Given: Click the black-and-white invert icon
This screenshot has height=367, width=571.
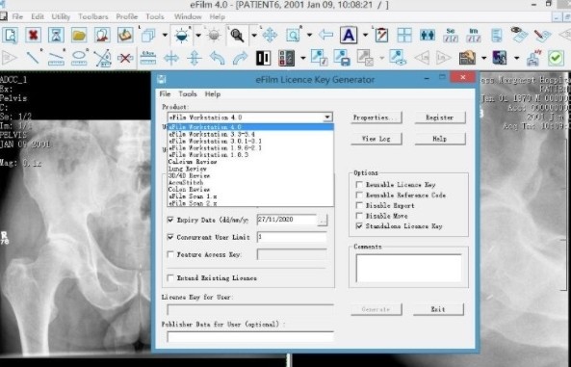Looking at the screenshot, I should (x=263, y=58).
